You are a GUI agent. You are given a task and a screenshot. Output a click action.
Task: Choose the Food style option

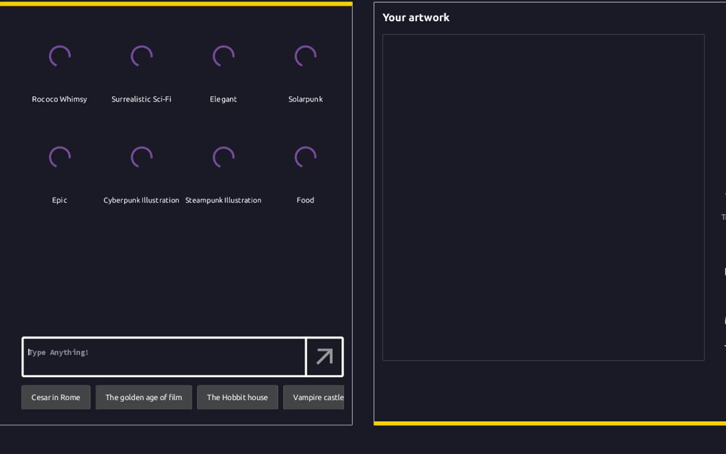click(x=306, y=157)
